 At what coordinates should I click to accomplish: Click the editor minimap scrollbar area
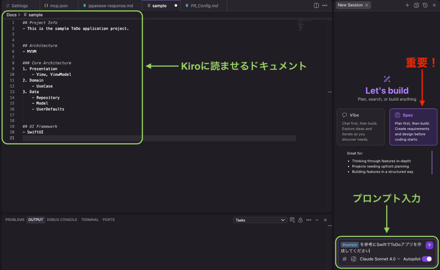tap(304, 25)
